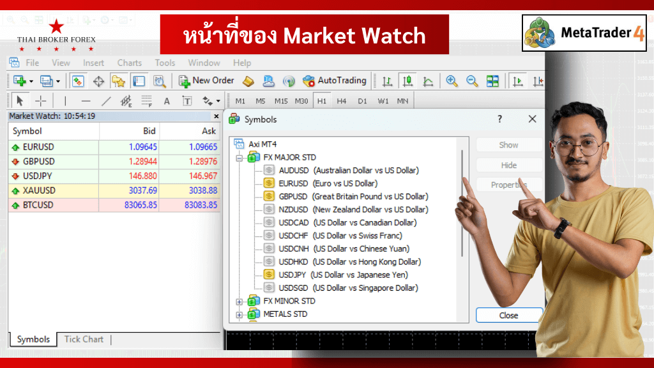The width and height of the screenshot is (654, 368).
Task: Switch to M15 timeframe
Action: tap(281, 101)
